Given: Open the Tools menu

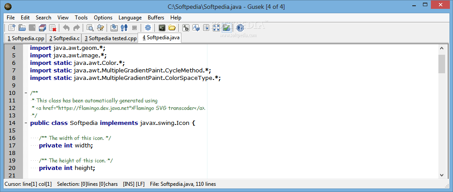Looking at the screenshot, I should [x=81, y=18].
